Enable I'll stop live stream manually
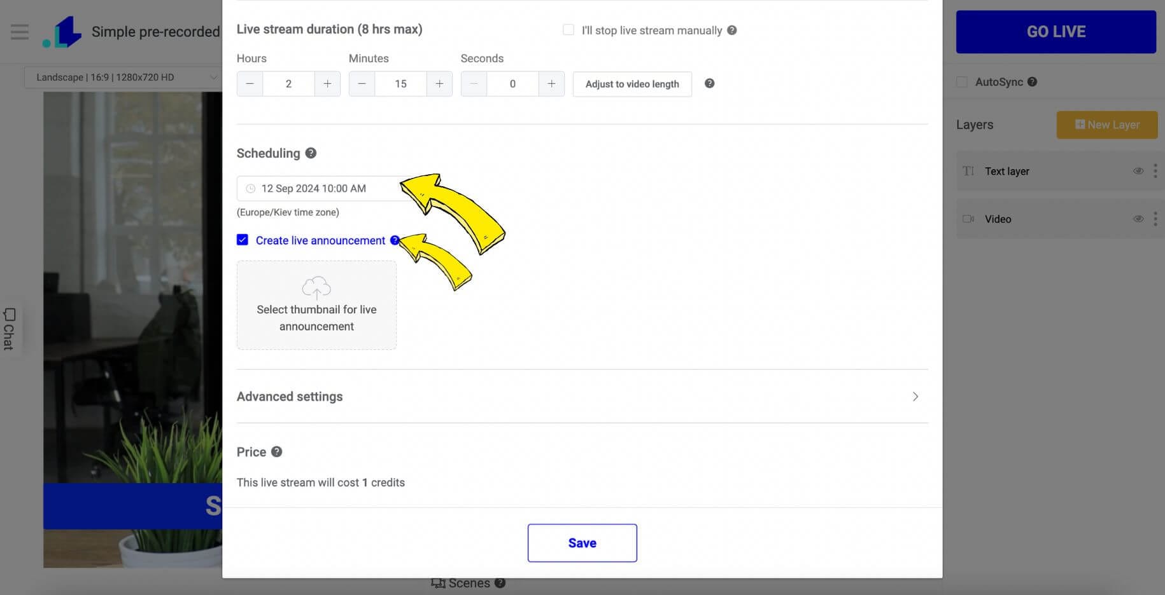The height and width of the screenshot is (595, 1165). 568,30
